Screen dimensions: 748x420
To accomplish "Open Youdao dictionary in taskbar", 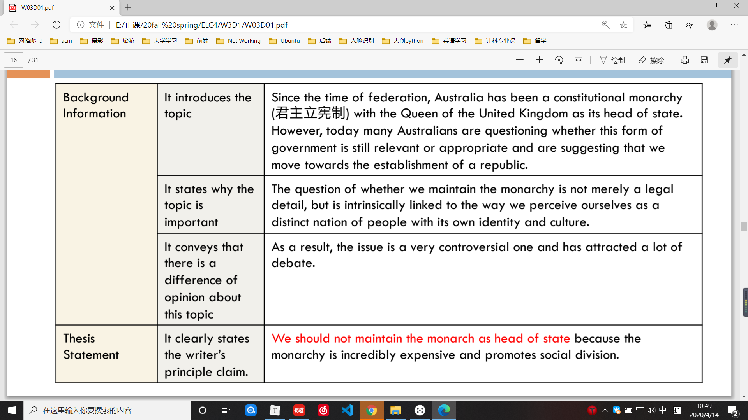I will click(299, 410).
